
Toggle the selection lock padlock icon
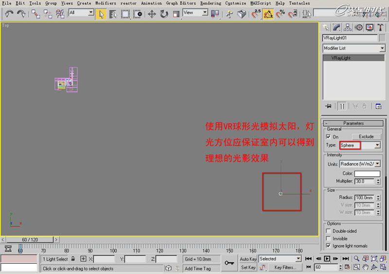coord(73,258)
